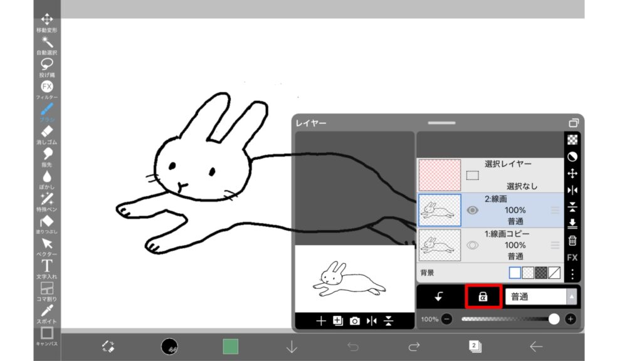The height and width of the screenshot is (361, 642).
Task: Toggle the alpha lock button
Action: pyautogui.click(x=483, y=296)
